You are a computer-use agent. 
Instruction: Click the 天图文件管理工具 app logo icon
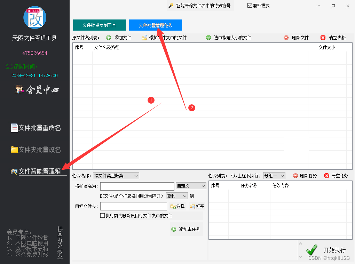click(x=35, y=17)
